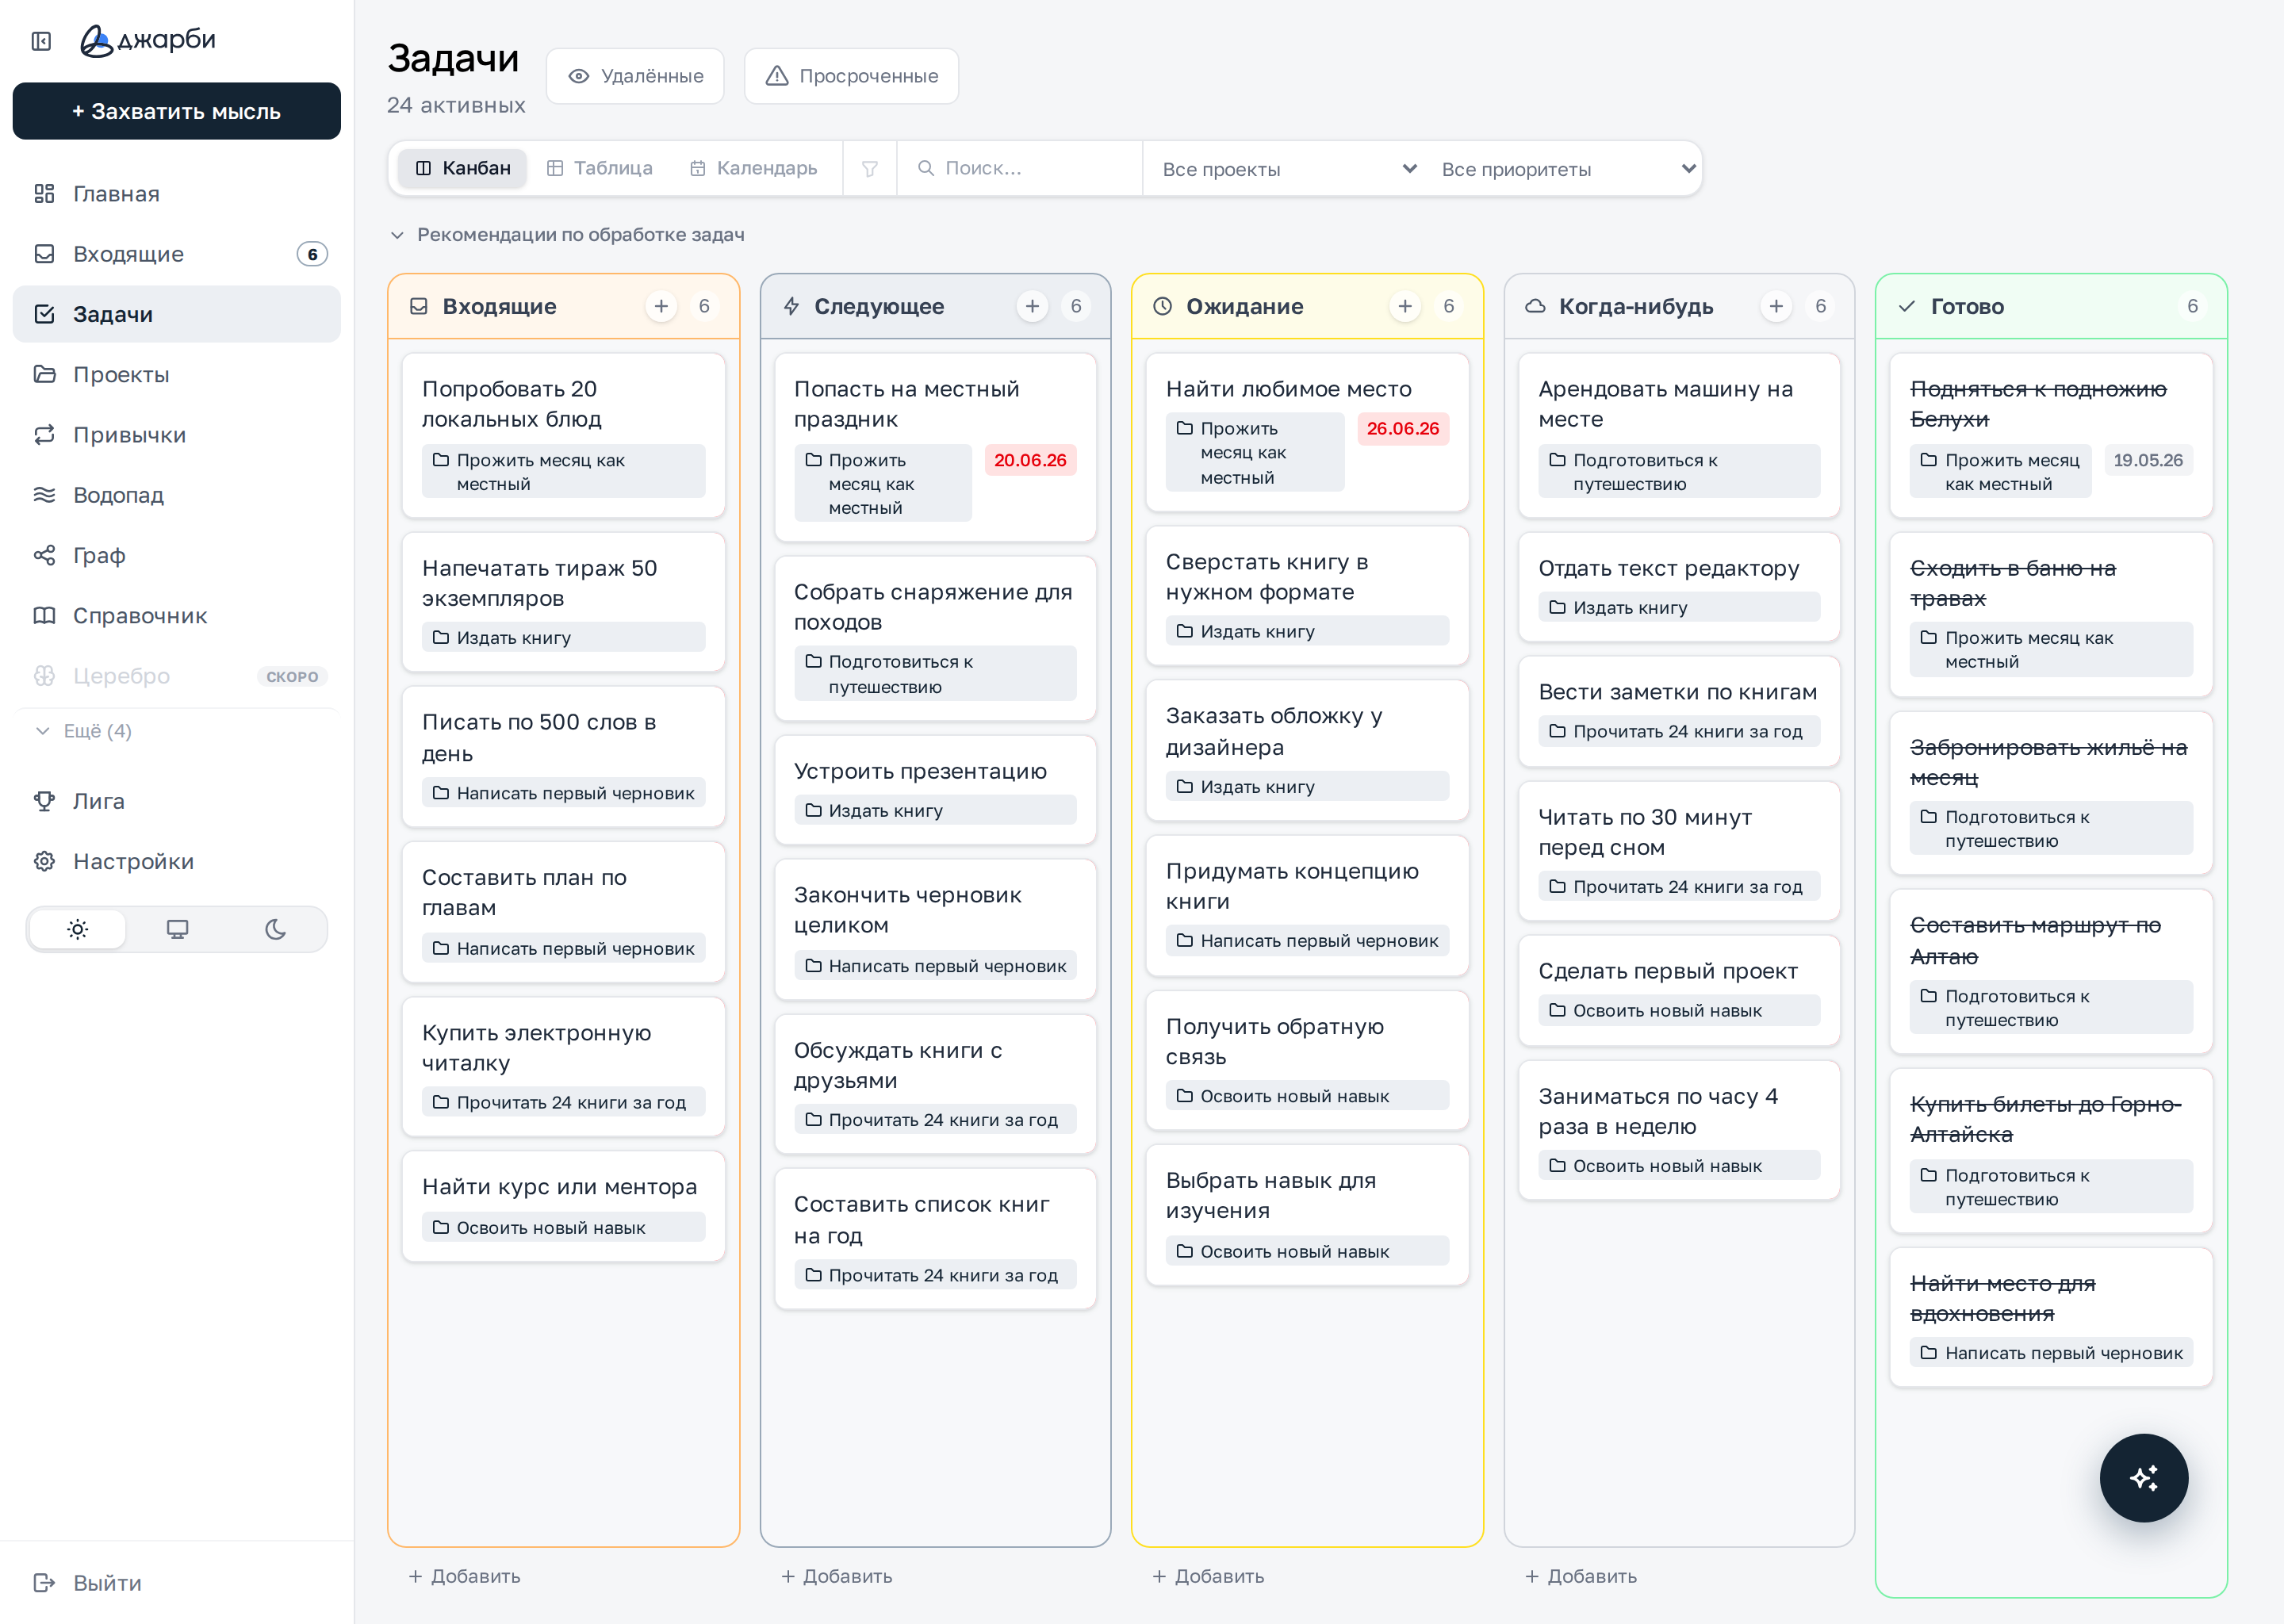Click the Входящие column inbox icon
This screenshot has height=1624, width=2284.
tap(419, 306)
